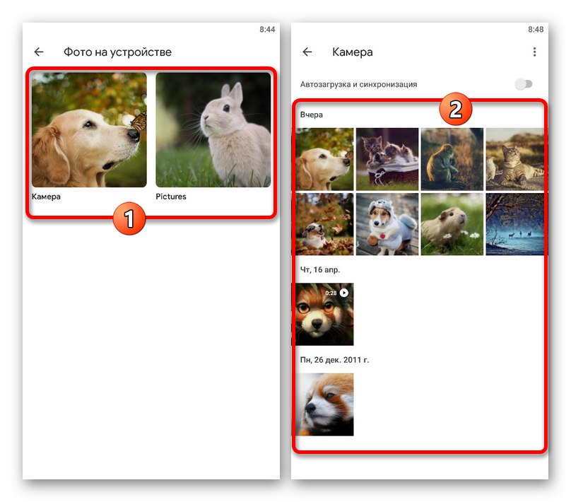Play the 0:28 video from Apr 16
Screen dimensions: 571x502
click(x=324, y=313)
